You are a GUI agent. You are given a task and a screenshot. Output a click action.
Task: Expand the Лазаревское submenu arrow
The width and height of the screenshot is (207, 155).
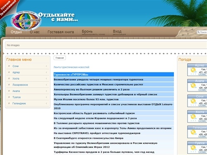click(x=46, y=85)
